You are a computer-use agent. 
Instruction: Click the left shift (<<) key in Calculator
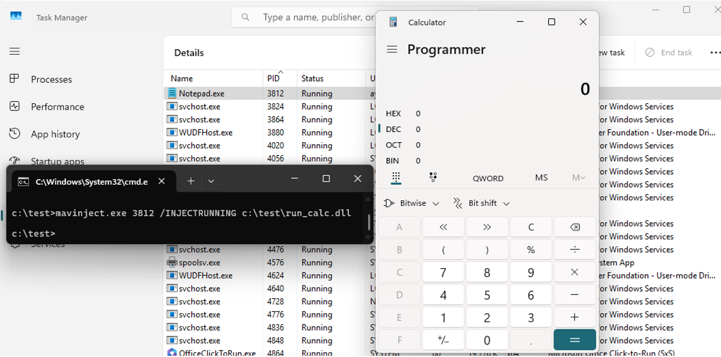click(x=443, y=227)
